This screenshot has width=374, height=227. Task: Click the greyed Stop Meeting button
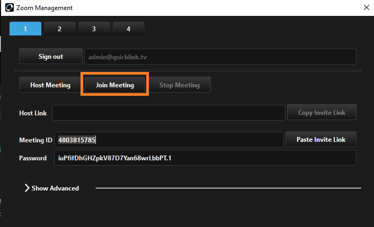pos(180,85)
